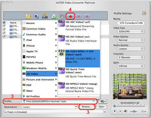Open the PSP,PS3 submenu

40,57
